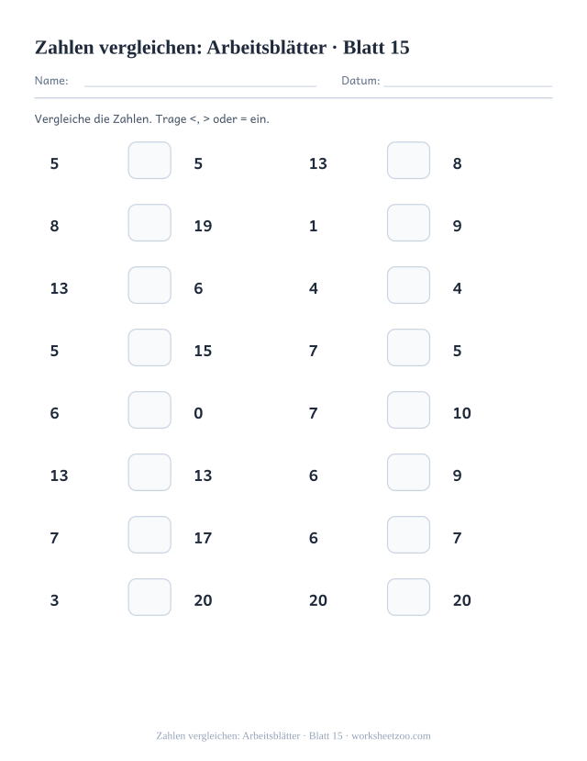Select the answer box between 13 and 6
This screenshot has width=587, height=761.
[x=150, y=285]
